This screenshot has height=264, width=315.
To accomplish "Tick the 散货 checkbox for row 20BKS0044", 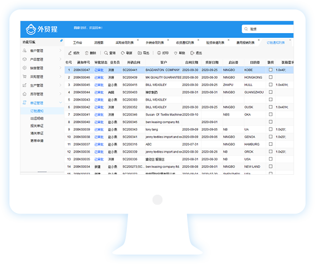I will click(x=270, y=92).
